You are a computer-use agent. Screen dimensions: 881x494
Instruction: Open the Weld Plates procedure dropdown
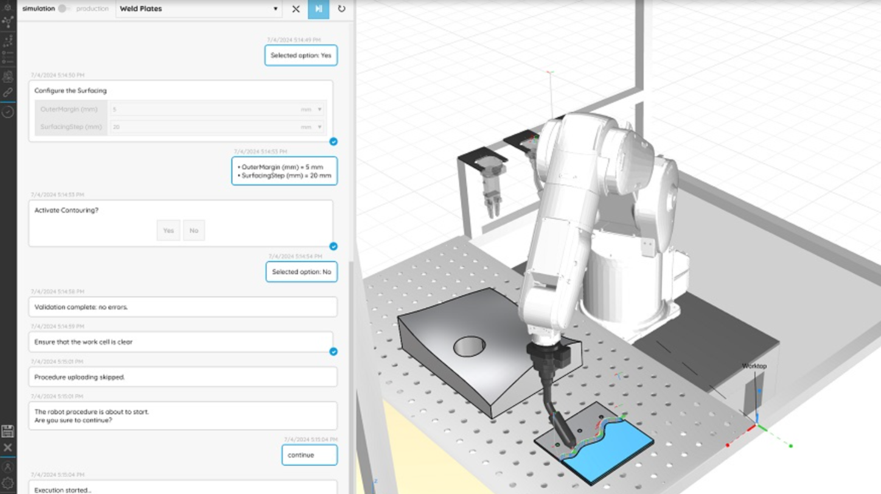(275, 9)
